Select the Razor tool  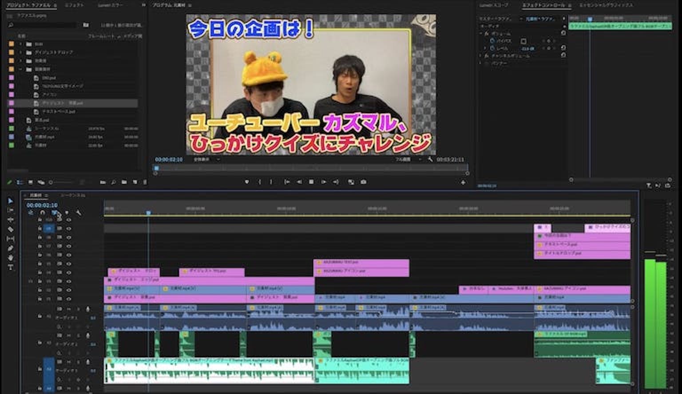point(10,229)
